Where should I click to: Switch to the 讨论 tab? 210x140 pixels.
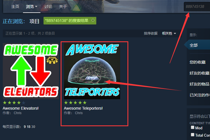pyautogui.click(x=48, y=6)
